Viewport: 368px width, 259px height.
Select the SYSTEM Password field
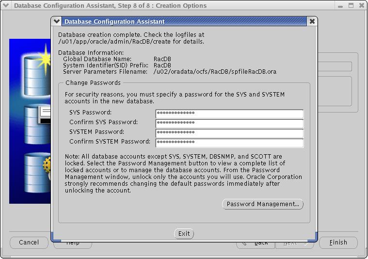coord(229,133)
